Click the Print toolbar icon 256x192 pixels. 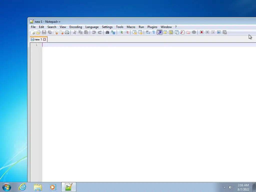[67, 32]
